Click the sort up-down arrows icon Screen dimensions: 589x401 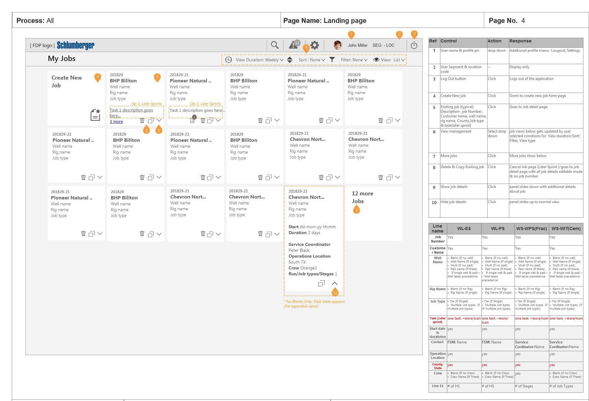(x=290, y=60)
